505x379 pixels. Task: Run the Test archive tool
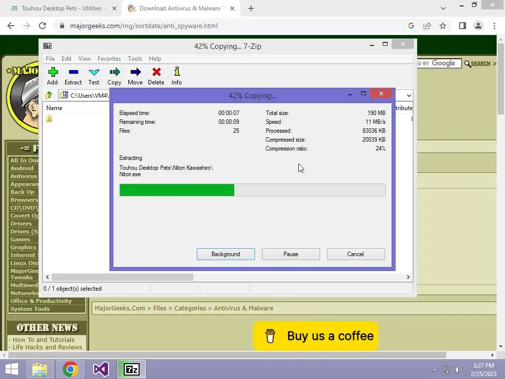pyautogui.click(x=94, y=76)
